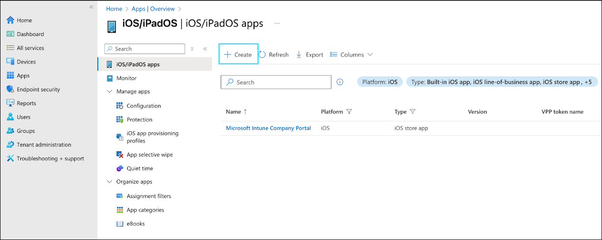Click the iOS platform cell in the row
The image size is (602, 240).
(325, 128)
